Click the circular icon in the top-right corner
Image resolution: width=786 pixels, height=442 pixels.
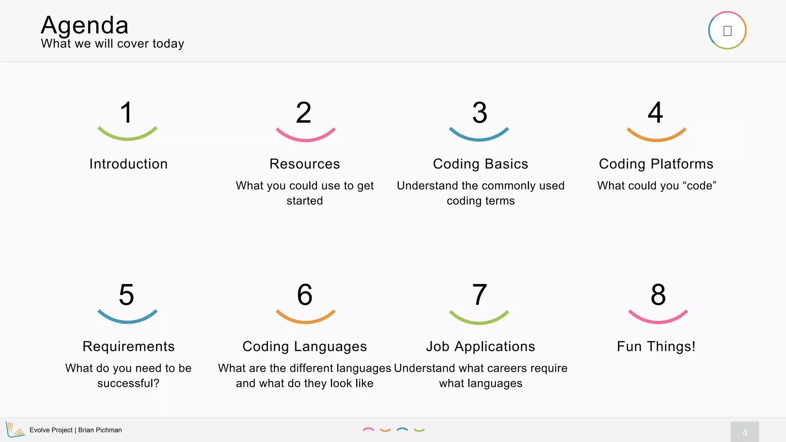pos(727,30)
